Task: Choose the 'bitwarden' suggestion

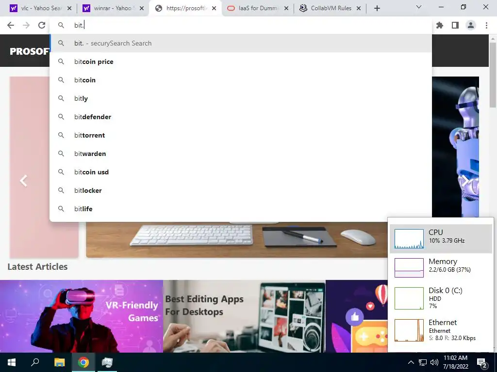Action: coord(241,154)
